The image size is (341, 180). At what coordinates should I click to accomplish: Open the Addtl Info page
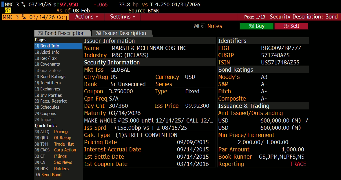click(x=50, y=52)
